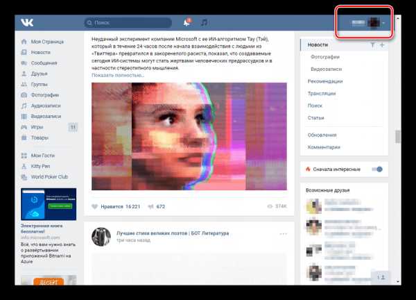Click Мои Гости app icon
The height and width of the screenshot is (300, 416).
tap(24, 156)
